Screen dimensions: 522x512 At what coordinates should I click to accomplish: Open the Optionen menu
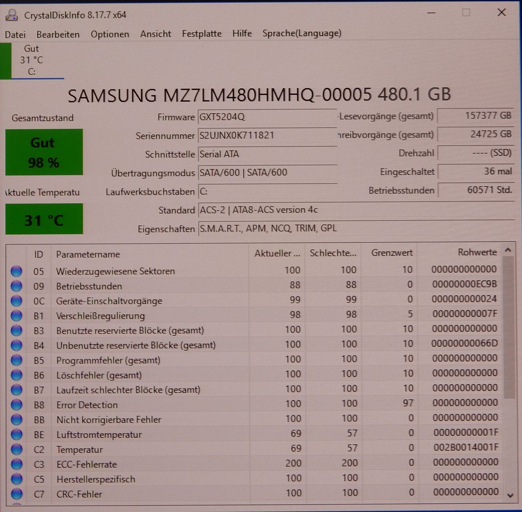(110, 35)
